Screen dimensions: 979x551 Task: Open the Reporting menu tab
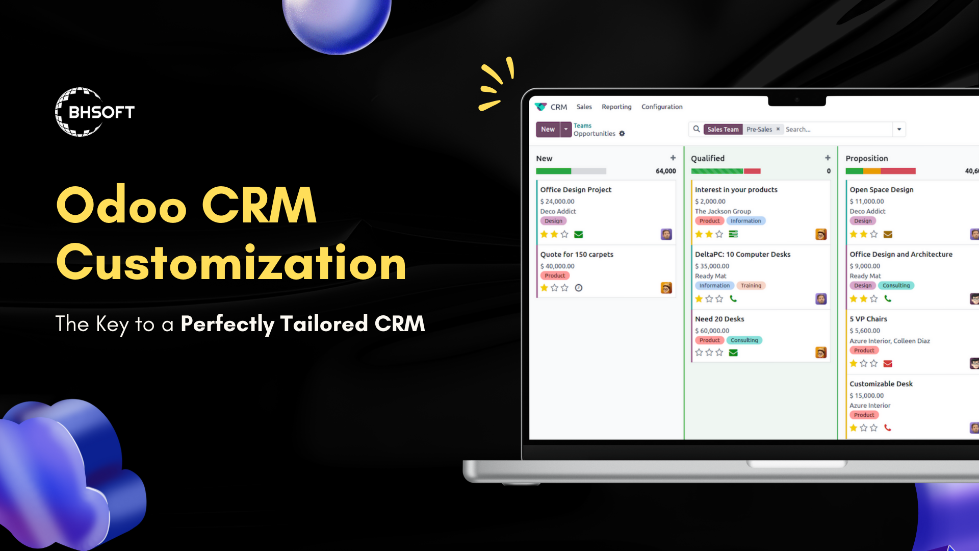616,106
